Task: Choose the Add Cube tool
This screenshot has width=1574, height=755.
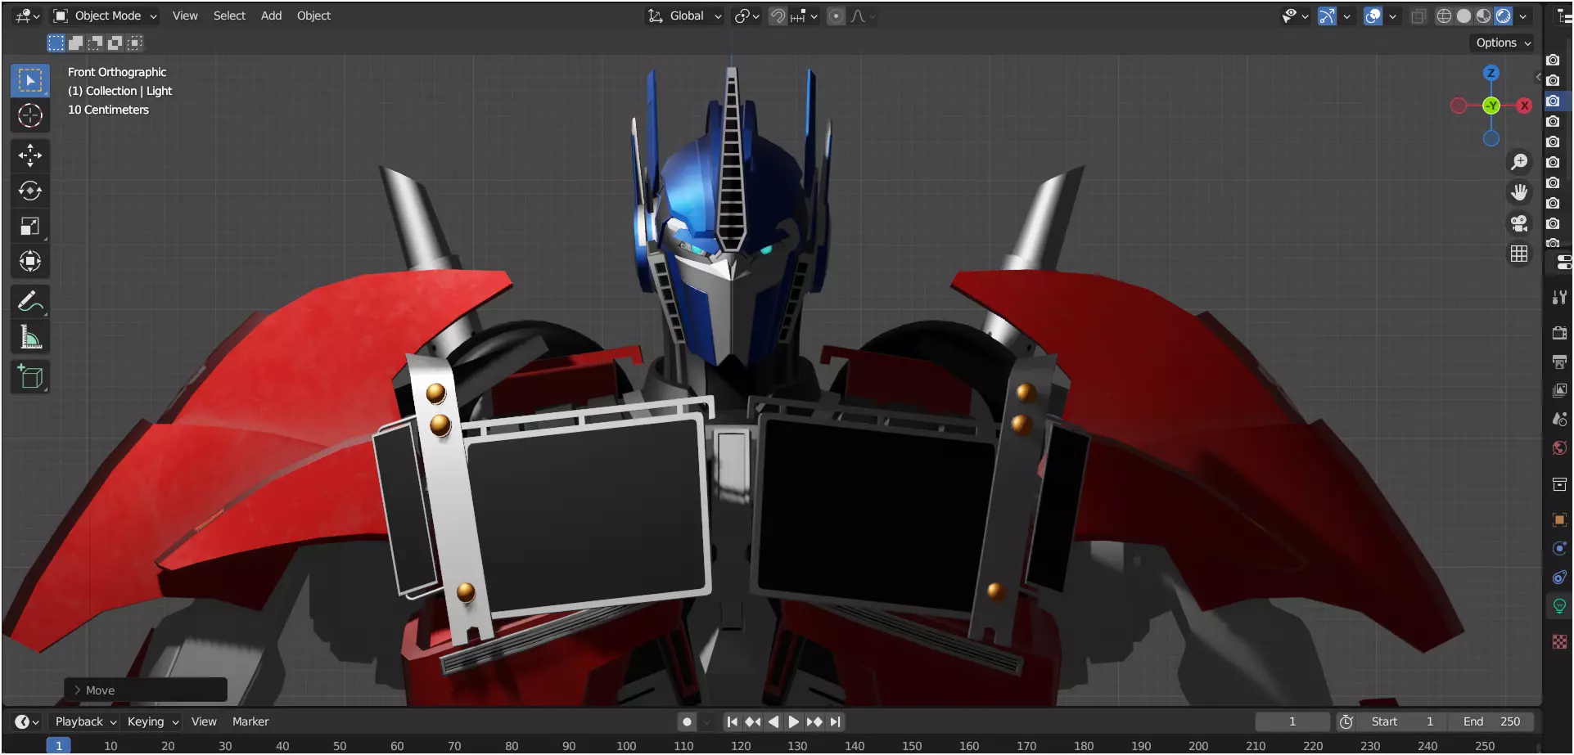Action: click(x=30, y=376)
